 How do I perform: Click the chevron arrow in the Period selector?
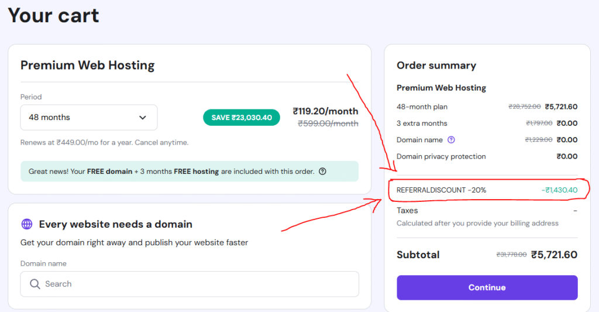pyautogui.click(x=143, y=118)
